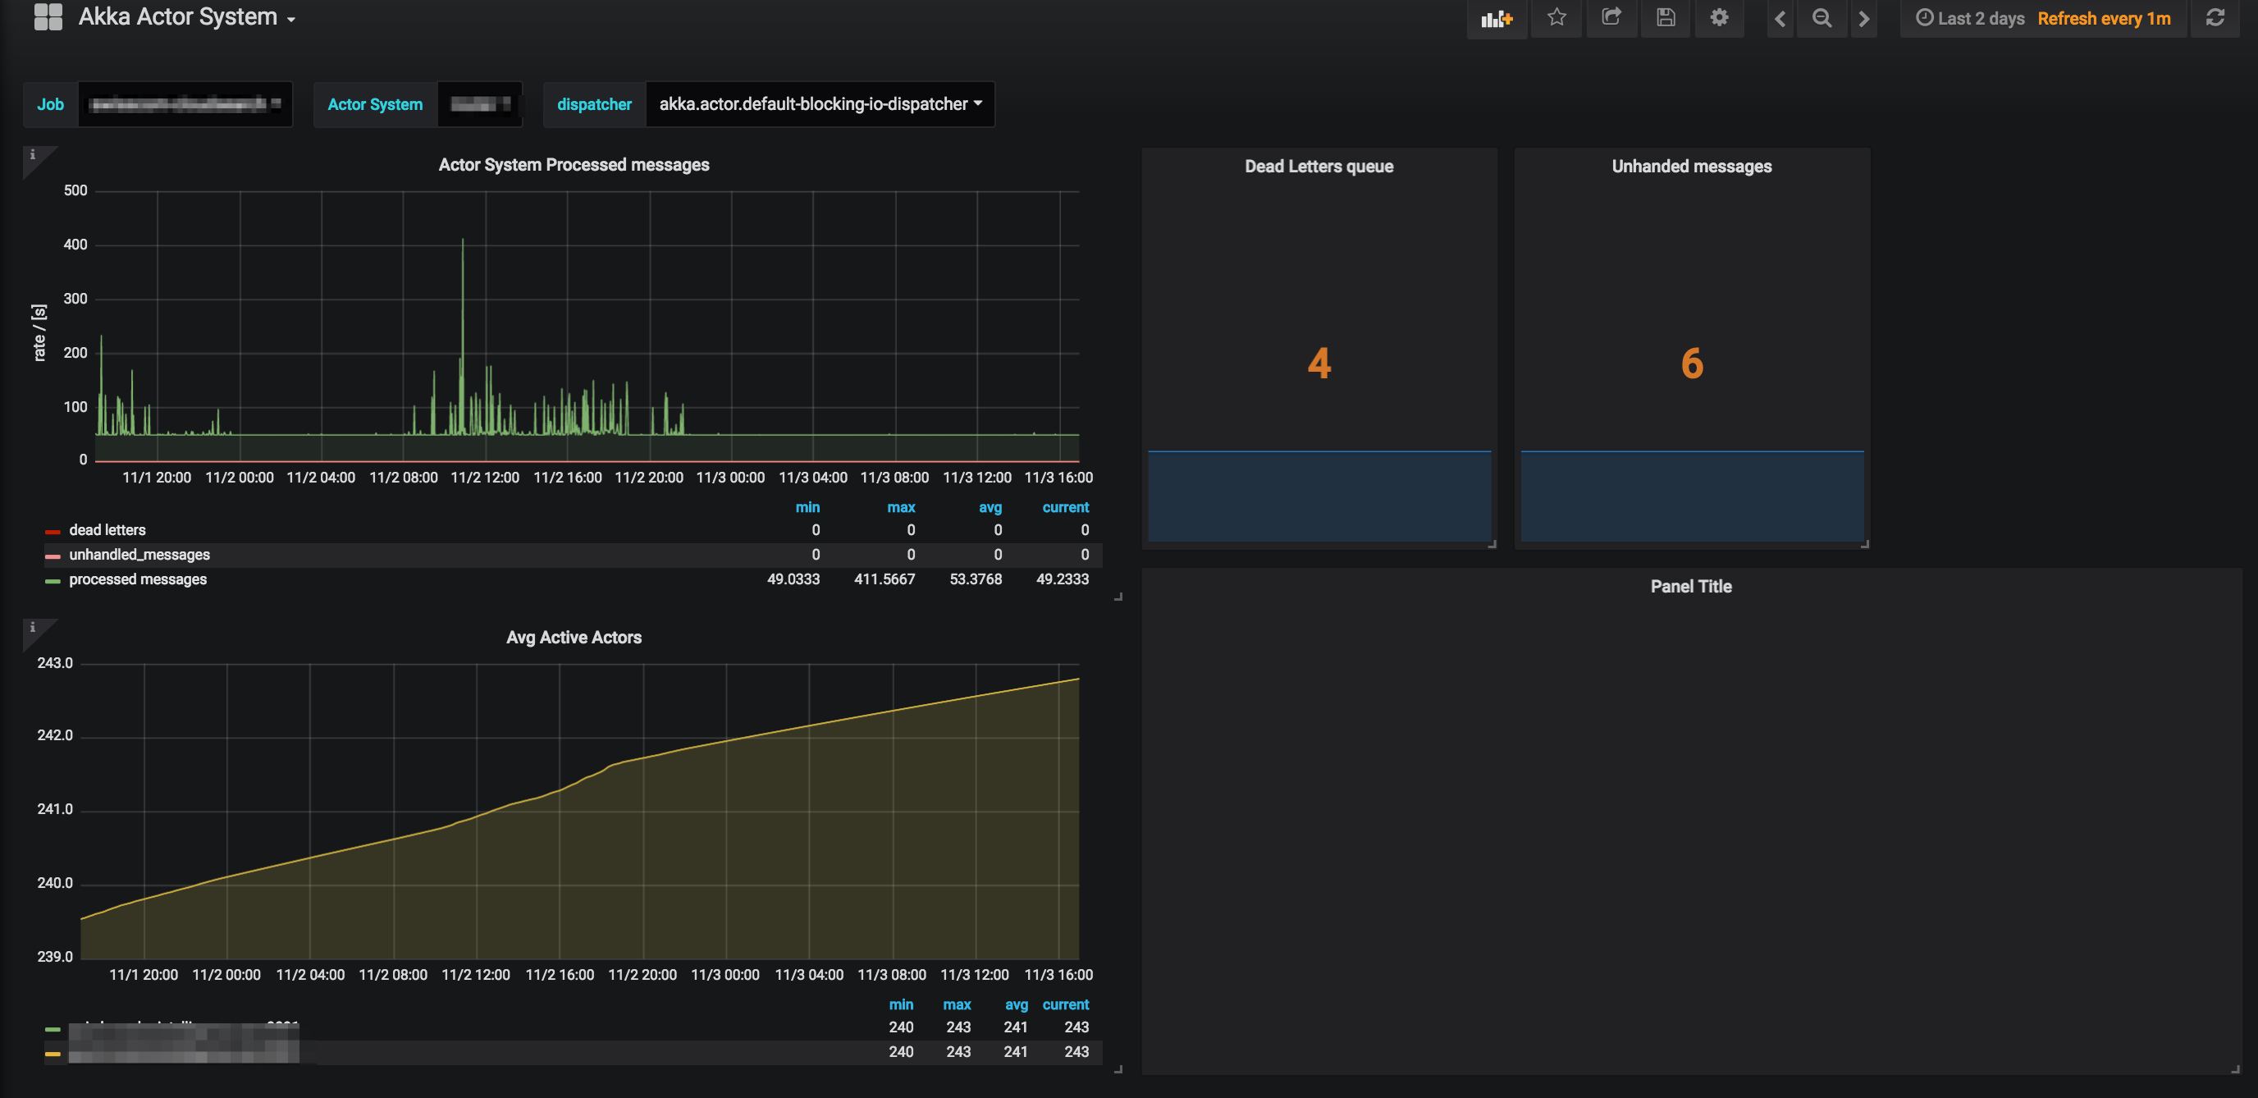The image size is (2258, 1098).
Task: Shift time range backward arrow
Action: [1780, 18]
